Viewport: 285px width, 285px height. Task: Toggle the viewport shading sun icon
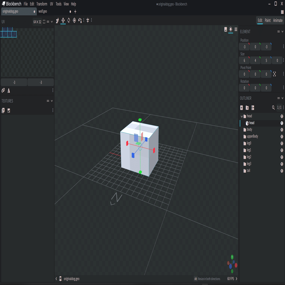[x=231, y=29]
